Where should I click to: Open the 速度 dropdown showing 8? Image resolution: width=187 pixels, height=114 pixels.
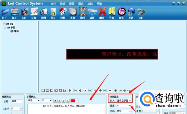[130, 106]
